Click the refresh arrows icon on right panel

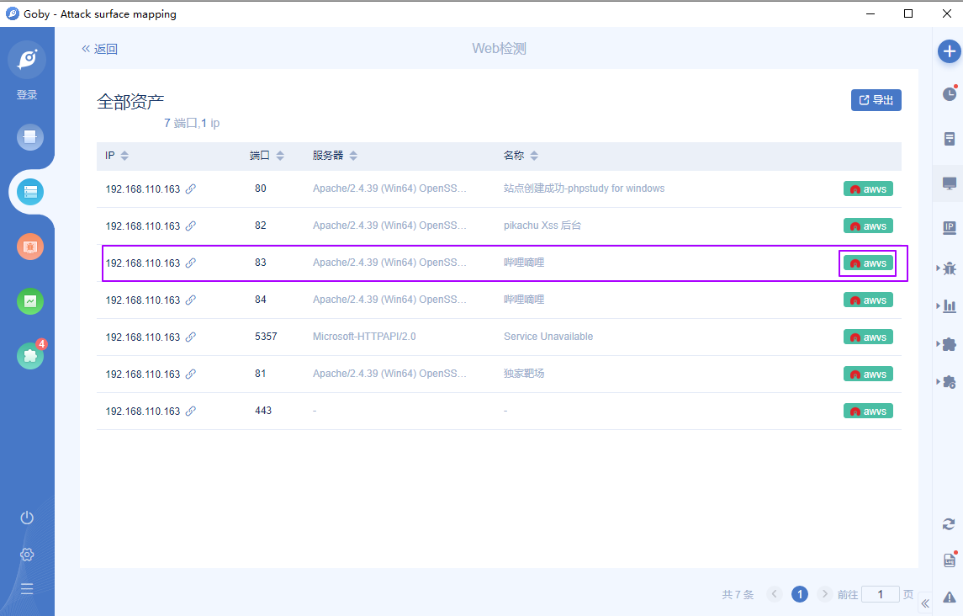(949, 523)
